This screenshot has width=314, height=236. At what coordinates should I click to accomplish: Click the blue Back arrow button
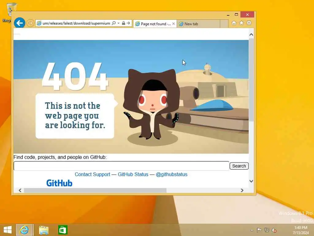pyautogui.click(x=19, y=23)
